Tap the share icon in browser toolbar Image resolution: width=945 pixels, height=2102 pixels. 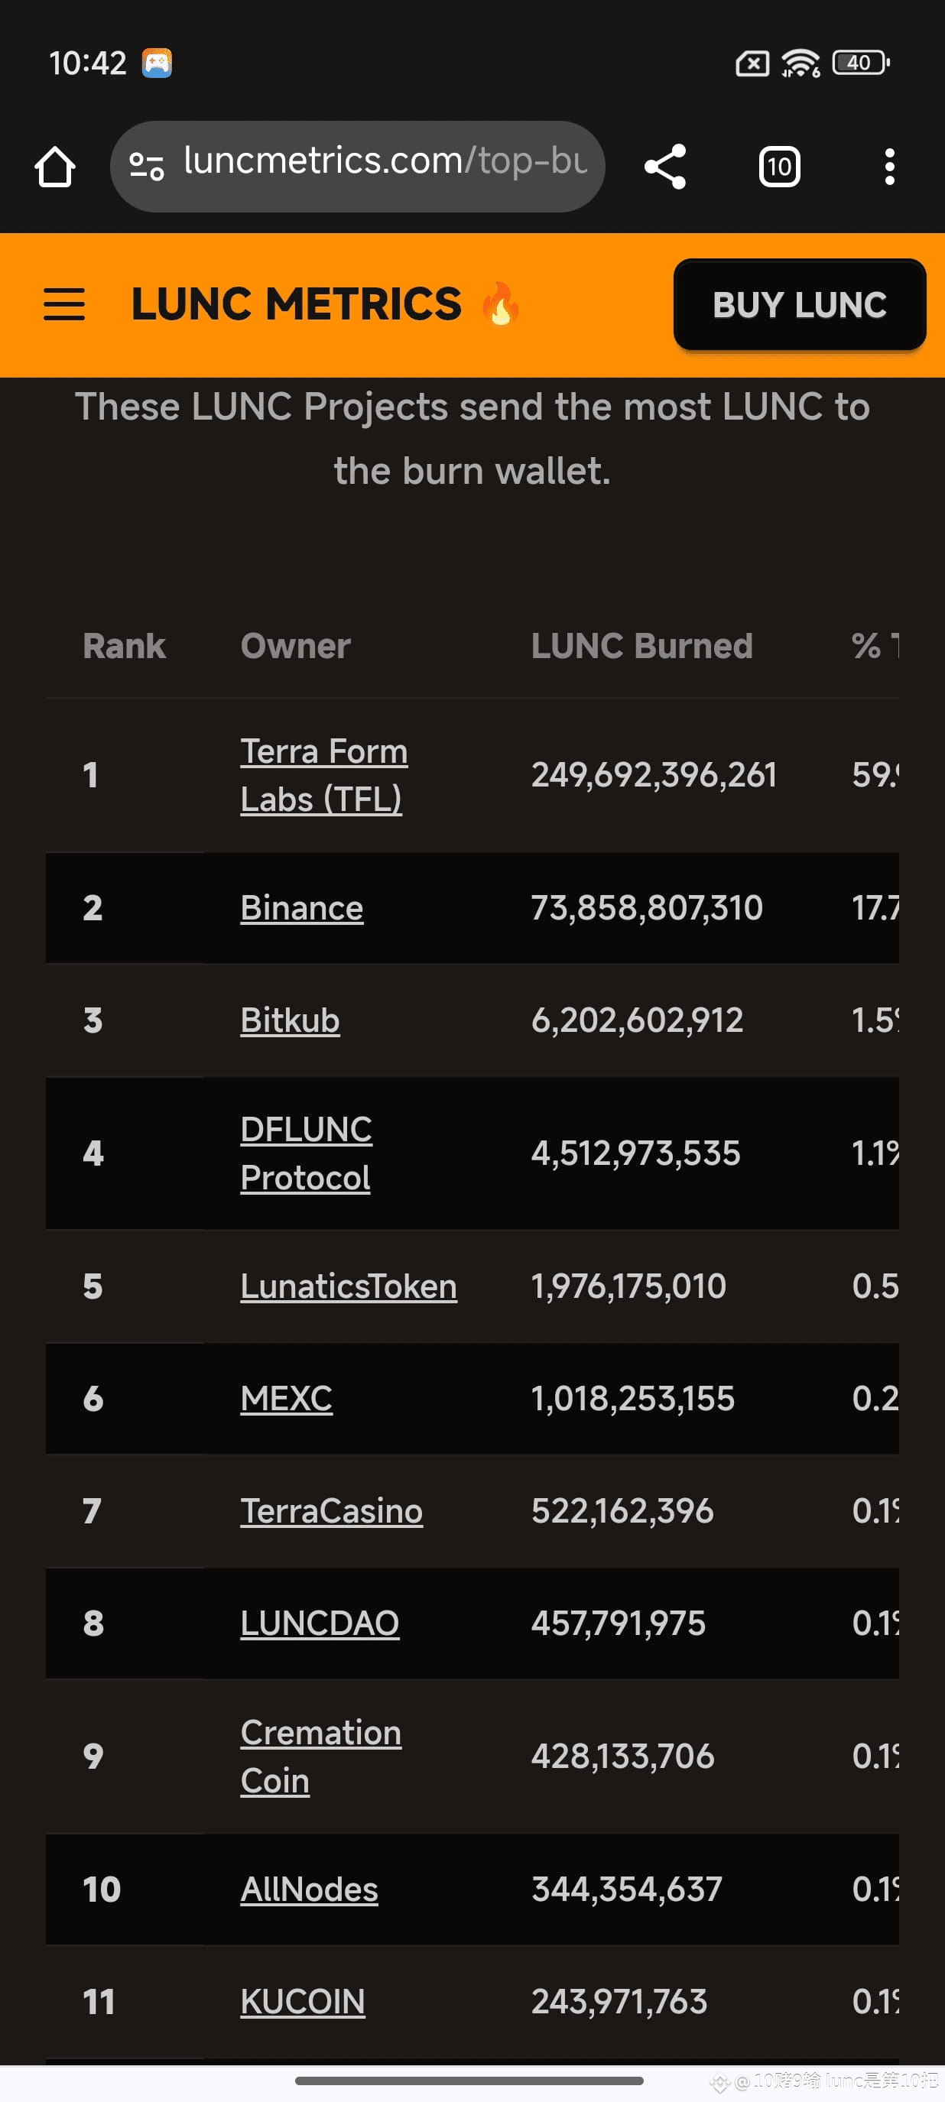[665, 167]
